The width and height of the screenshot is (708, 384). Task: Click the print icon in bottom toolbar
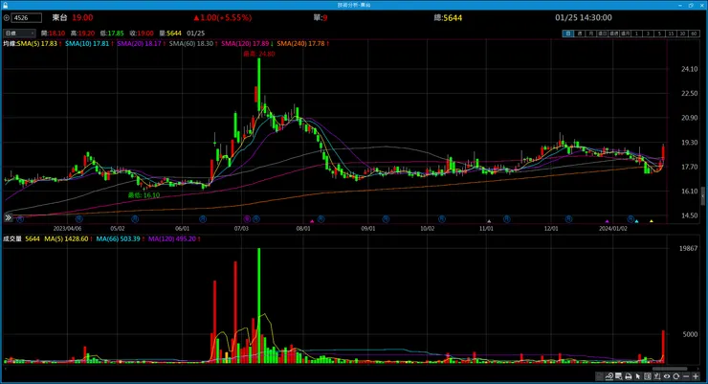point(628,376)
